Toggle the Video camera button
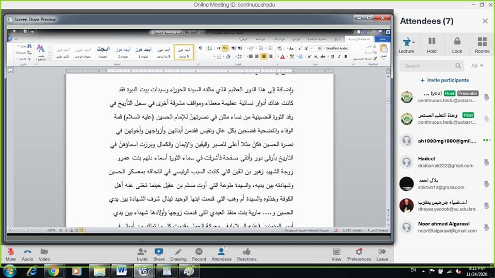Image resolution: width=495 pixels, height=278 pixels. (x=44, y=251)
